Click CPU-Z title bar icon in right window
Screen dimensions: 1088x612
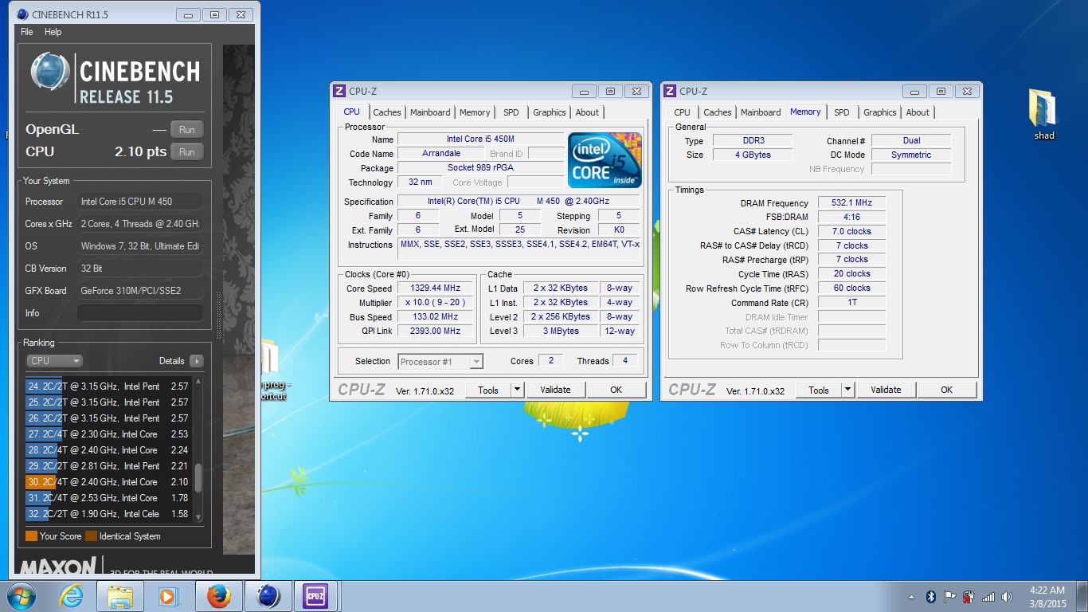(670, 91)
